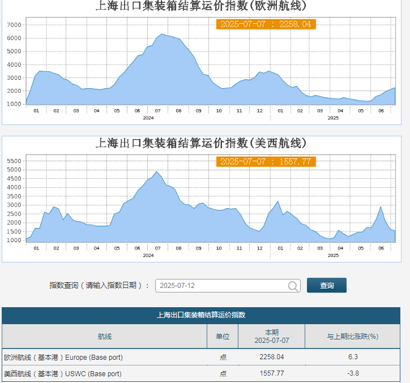Click the USWC chart orange tooltip 1557.77
This screenshot has width=410, height=383.
[266, 161]
